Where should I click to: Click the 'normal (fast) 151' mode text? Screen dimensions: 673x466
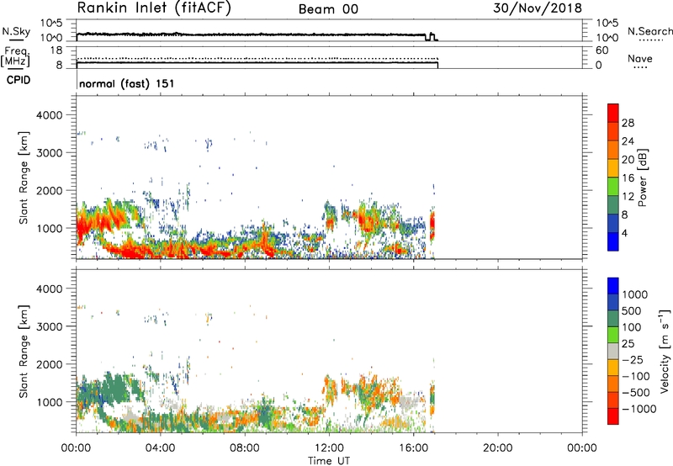coord(127,83)
